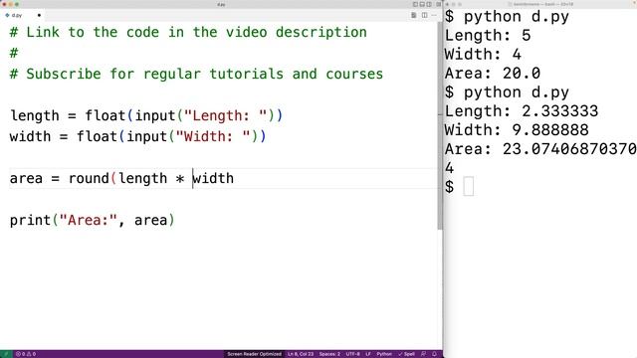Toggle secondary sidebar layout icon in title bar
This screenshot has height=358, width=637.
pos(429,4)
